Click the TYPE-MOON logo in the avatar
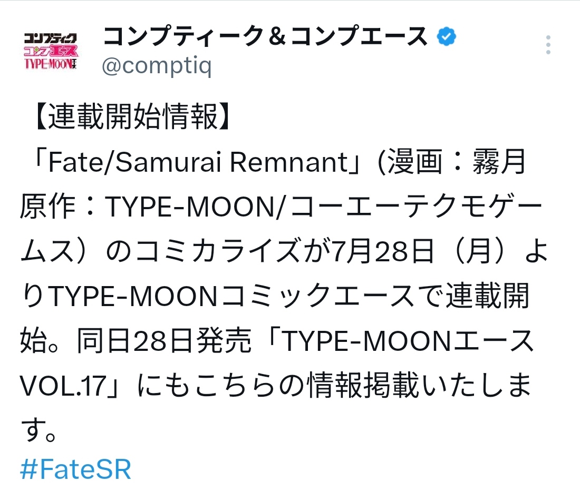The width and height of the screenshot is (580, 491). click(x=50, y=64)
